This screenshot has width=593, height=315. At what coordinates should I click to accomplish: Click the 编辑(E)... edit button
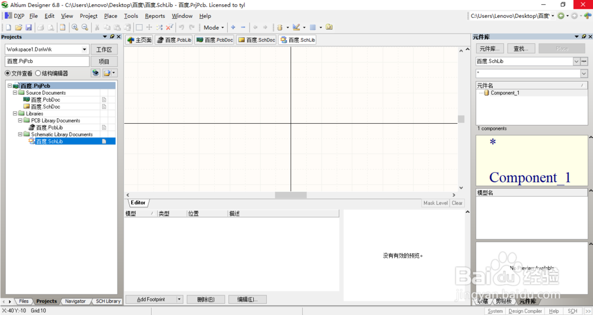tap(247, 299)
